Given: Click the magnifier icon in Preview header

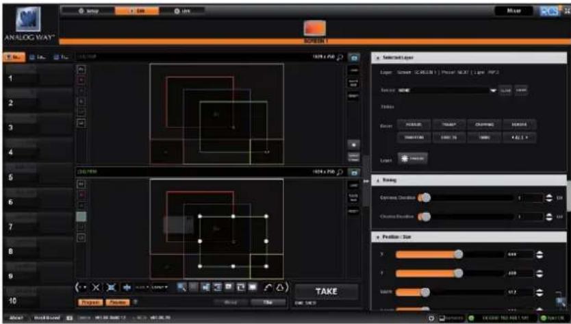Looking at the screenshot, I should coord(340,58).
